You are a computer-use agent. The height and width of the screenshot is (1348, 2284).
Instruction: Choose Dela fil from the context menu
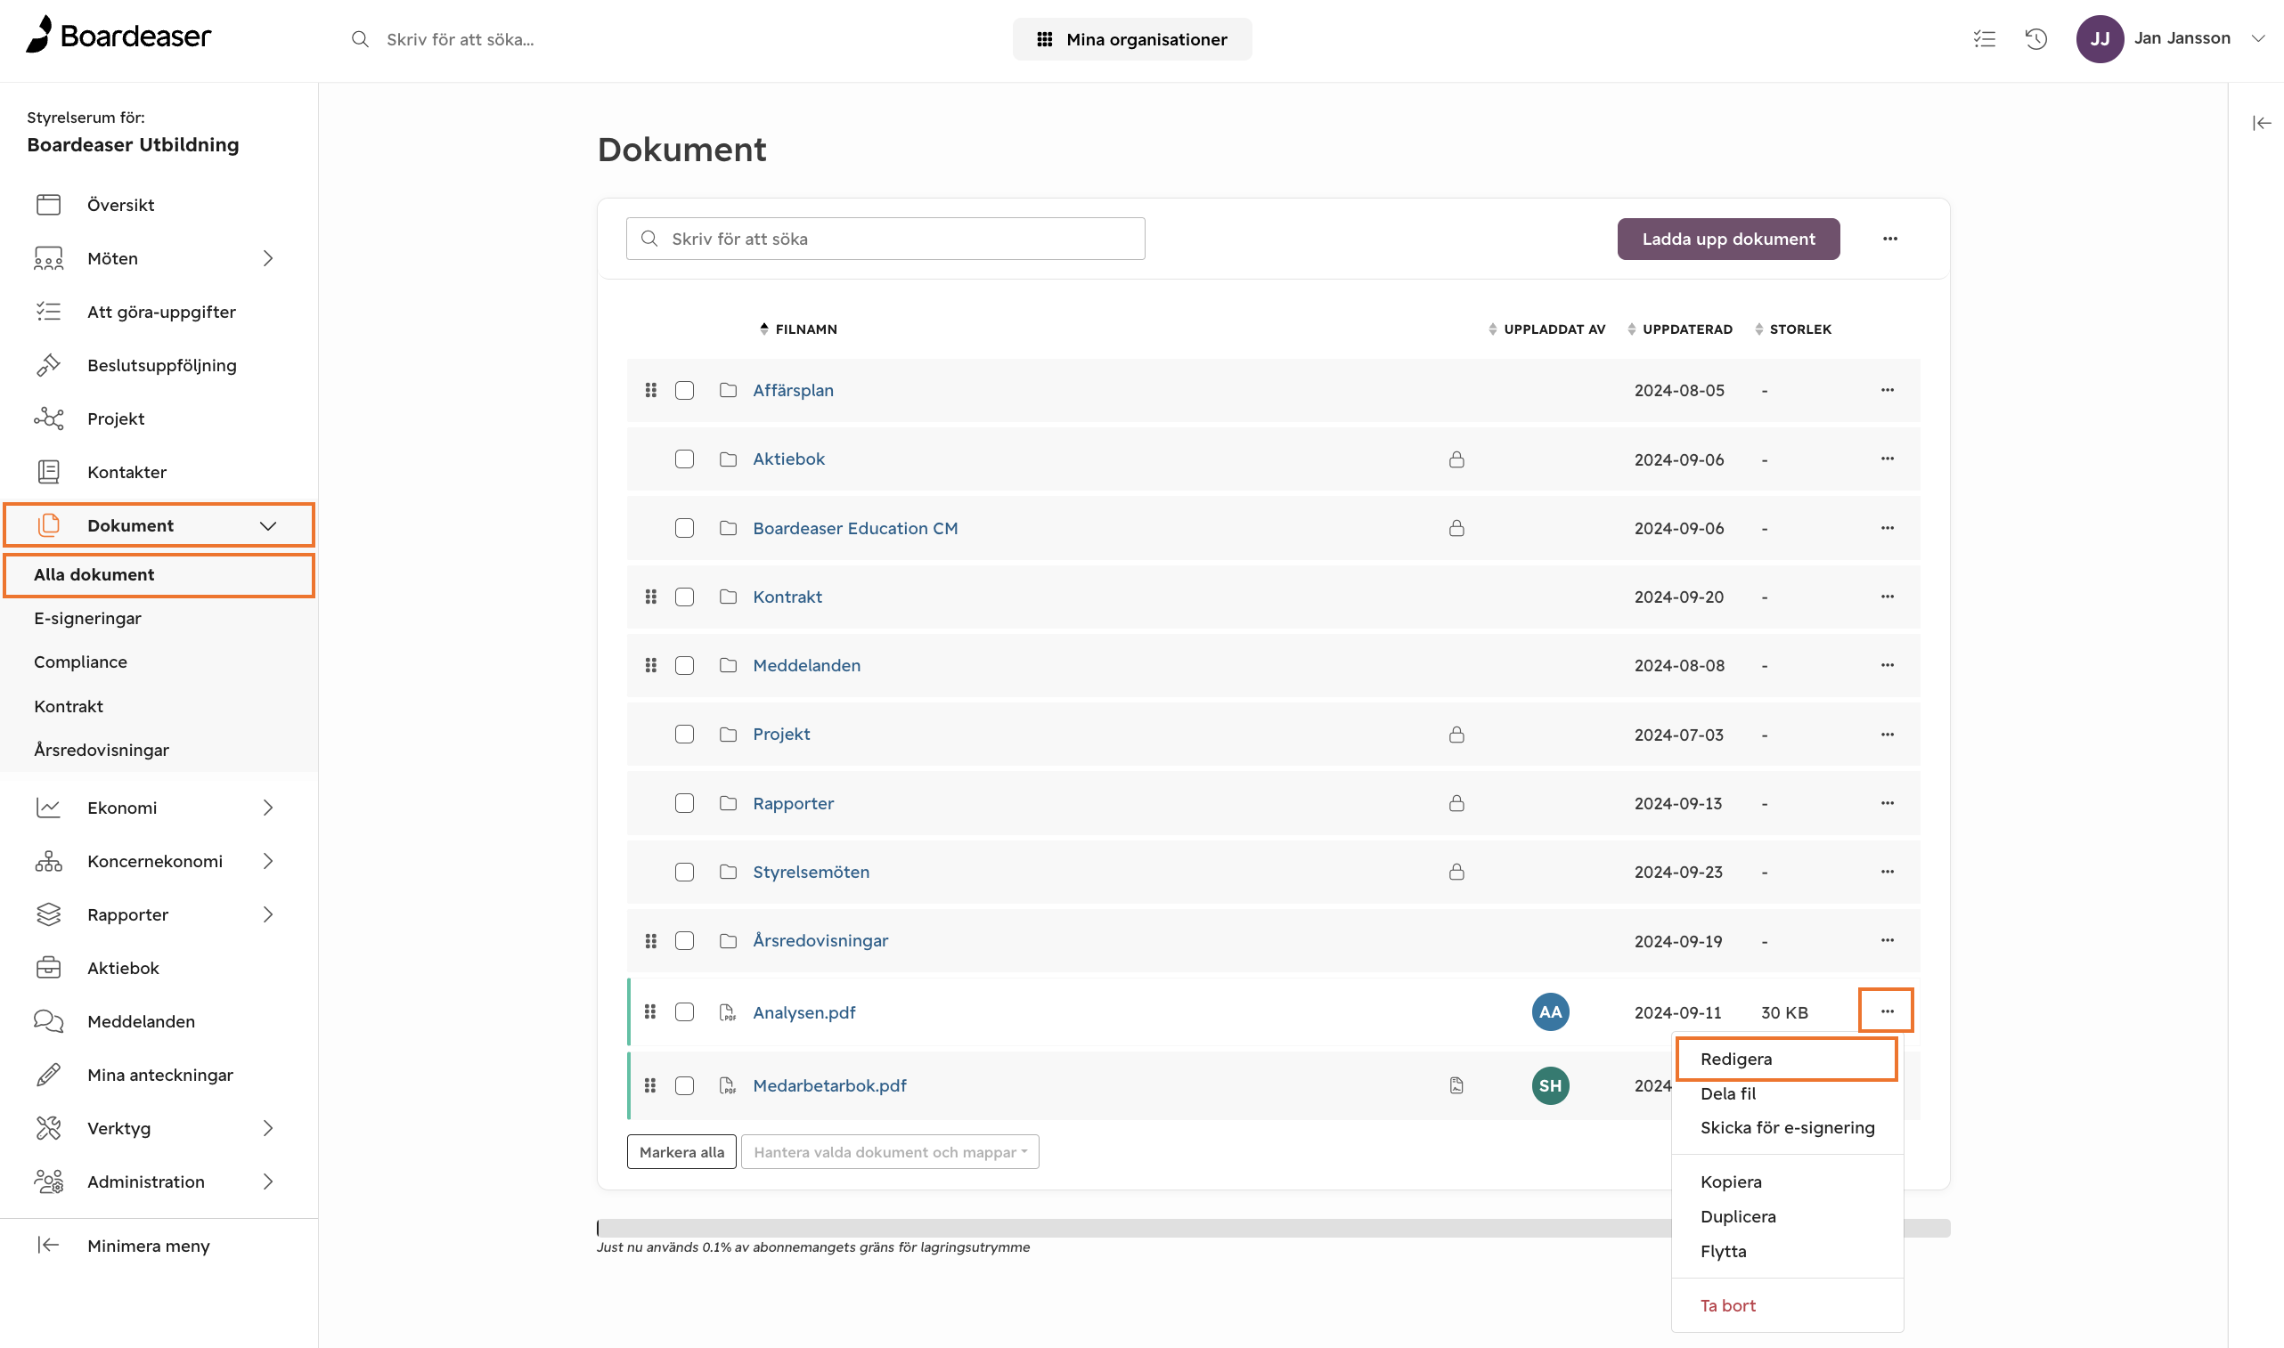[x=1728, y=1093]
